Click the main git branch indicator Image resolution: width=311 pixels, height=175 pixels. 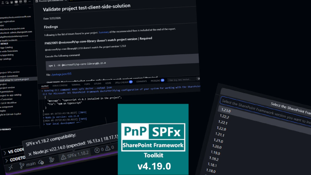pyautogui.click(x=28, y=164)
